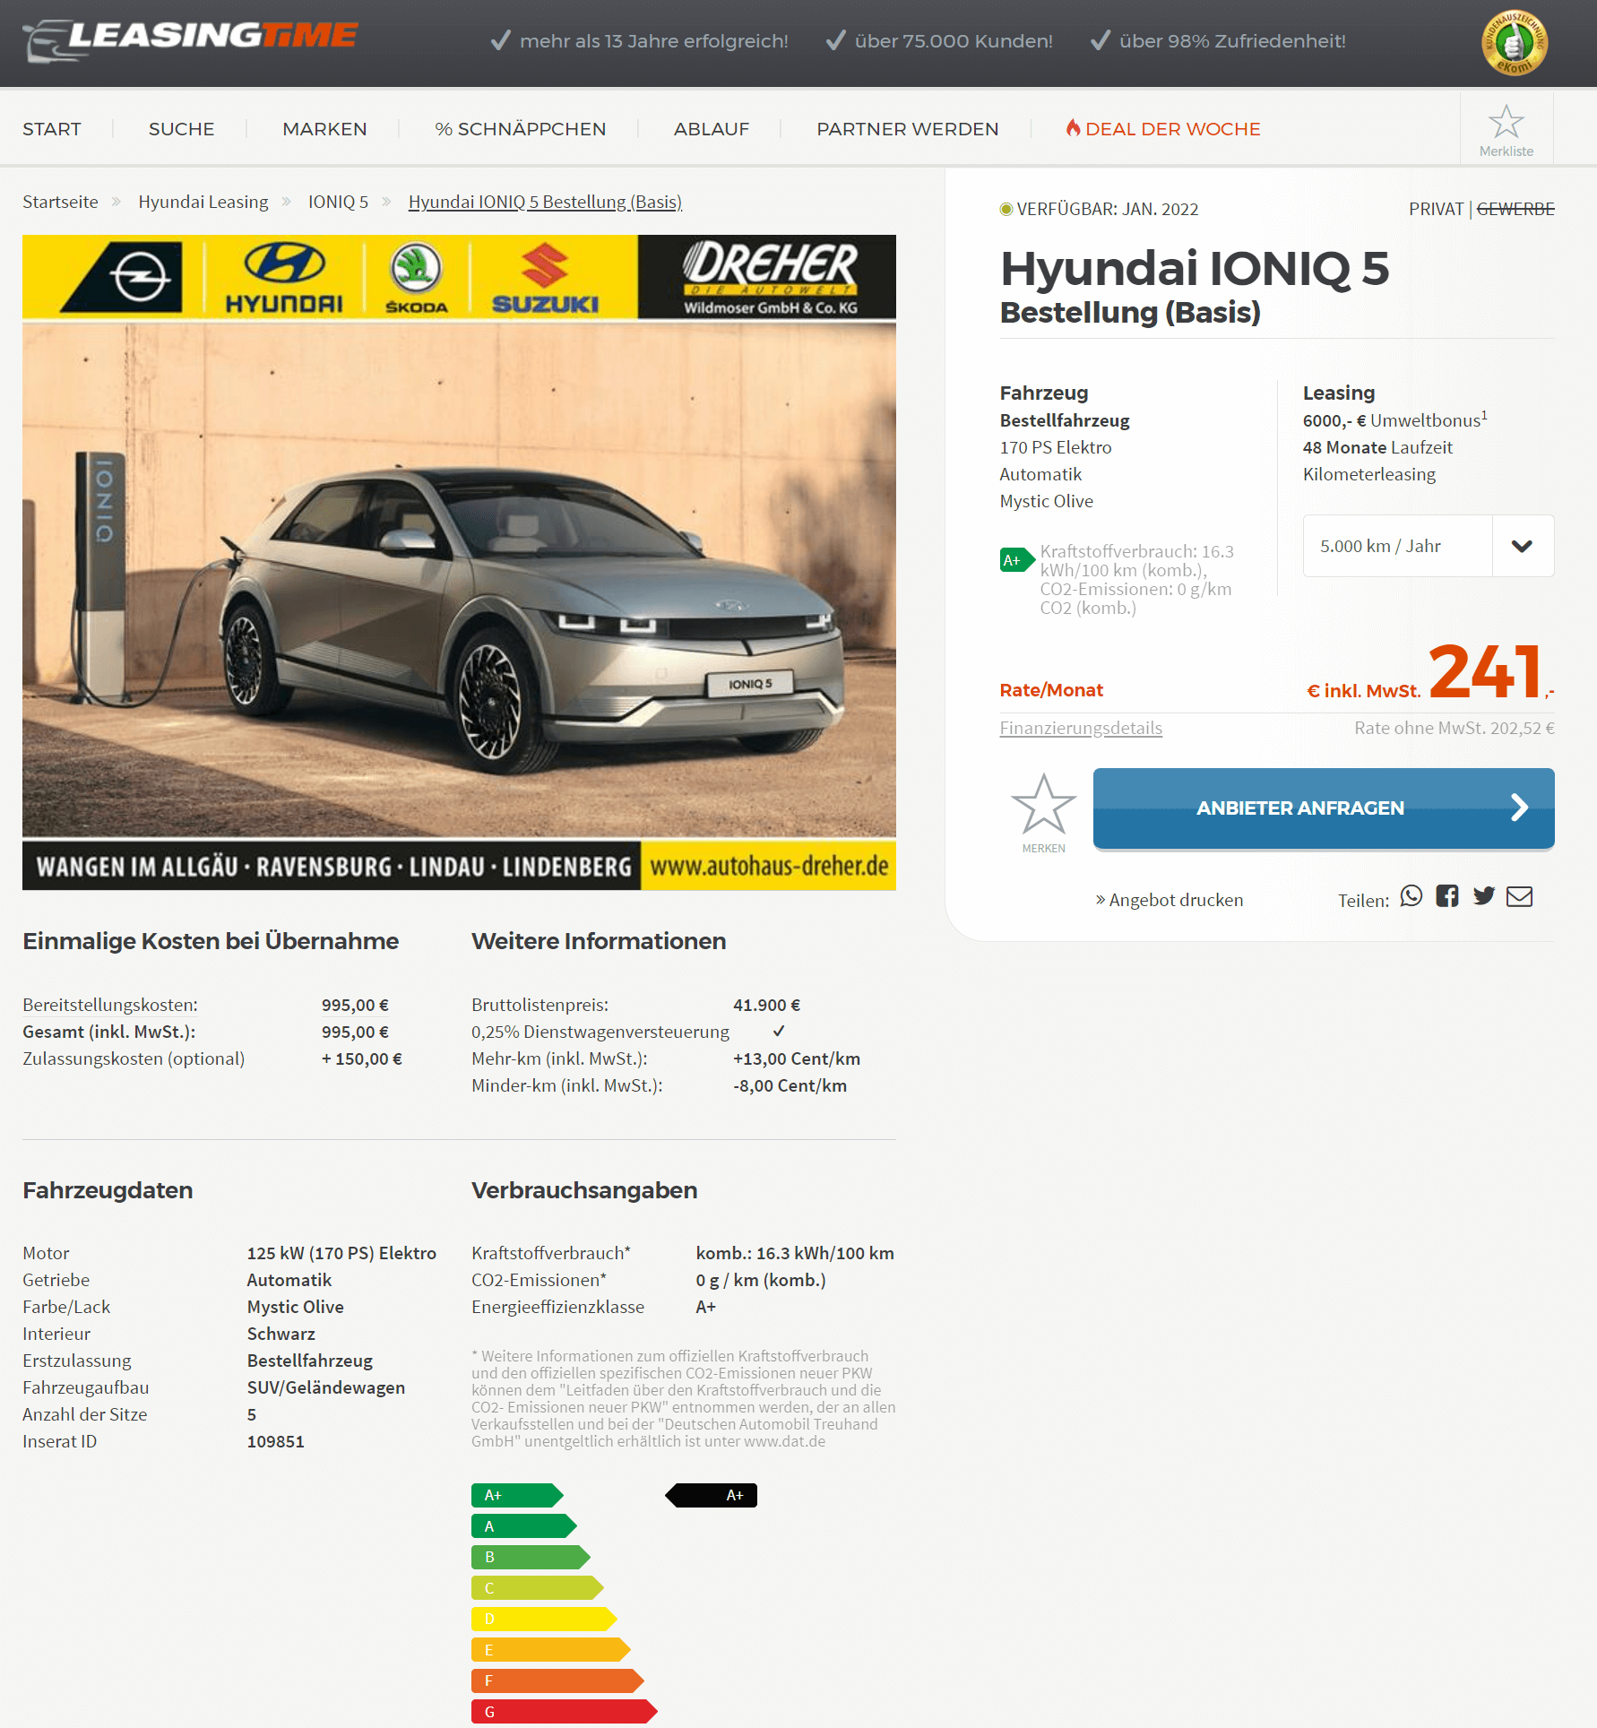
Task: Click the A+ efficiency badge near Kraftstoffverbrauch
Action: point(1016,560)
